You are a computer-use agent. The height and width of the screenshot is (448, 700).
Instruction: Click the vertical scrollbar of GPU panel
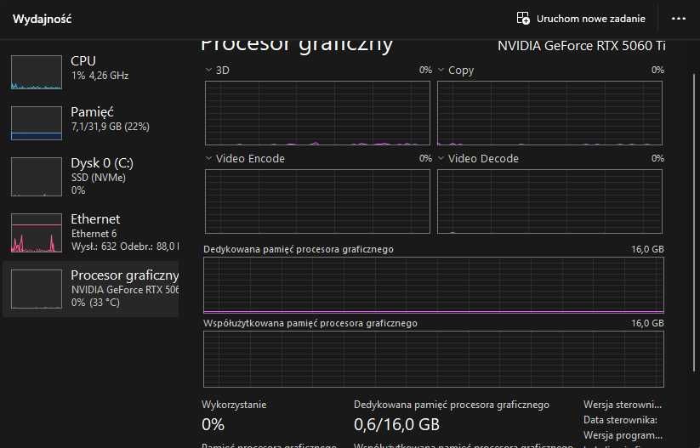pyautogui.click(x=694, y=222)
